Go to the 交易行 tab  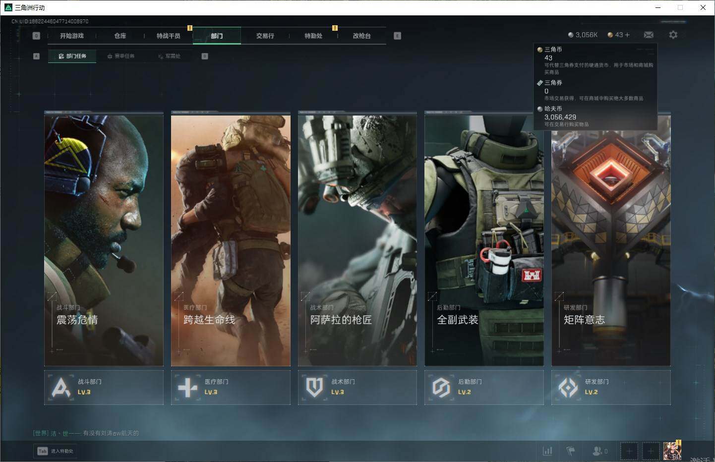coord(265,36)
